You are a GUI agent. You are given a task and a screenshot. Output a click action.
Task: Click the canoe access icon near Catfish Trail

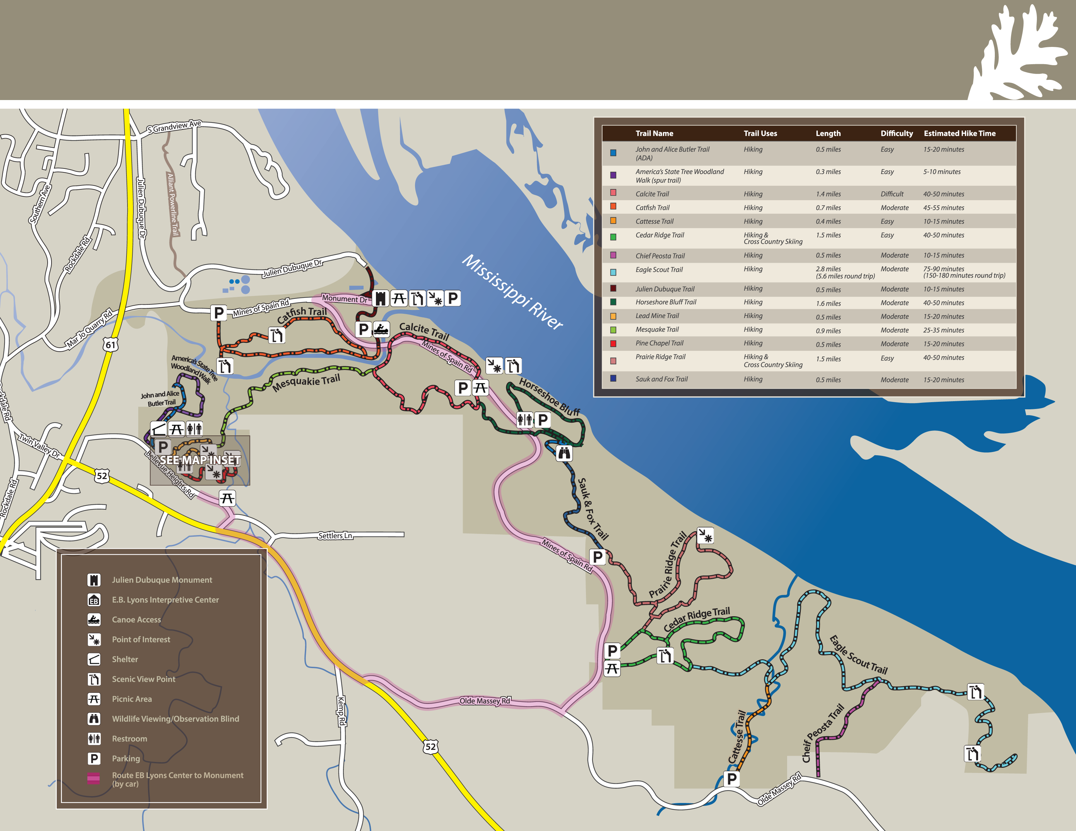tap(381, 329)
